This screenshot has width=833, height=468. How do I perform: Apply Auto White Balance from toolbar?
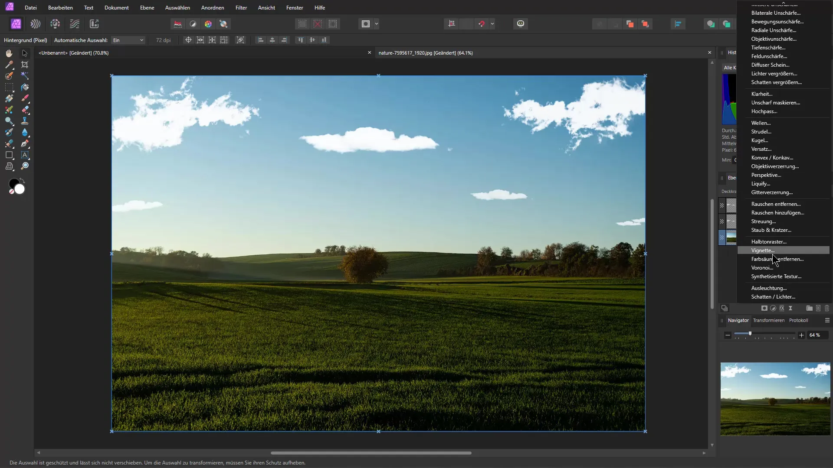(223, 24)
